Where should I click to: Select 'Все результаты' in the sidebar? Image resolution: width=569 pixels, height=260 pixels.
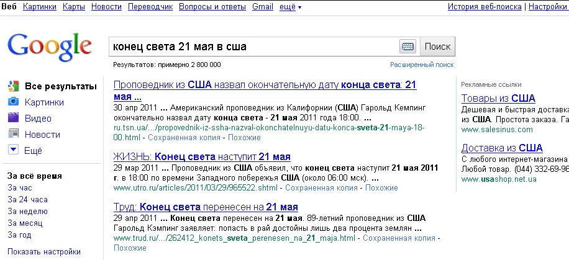(61, 87)
